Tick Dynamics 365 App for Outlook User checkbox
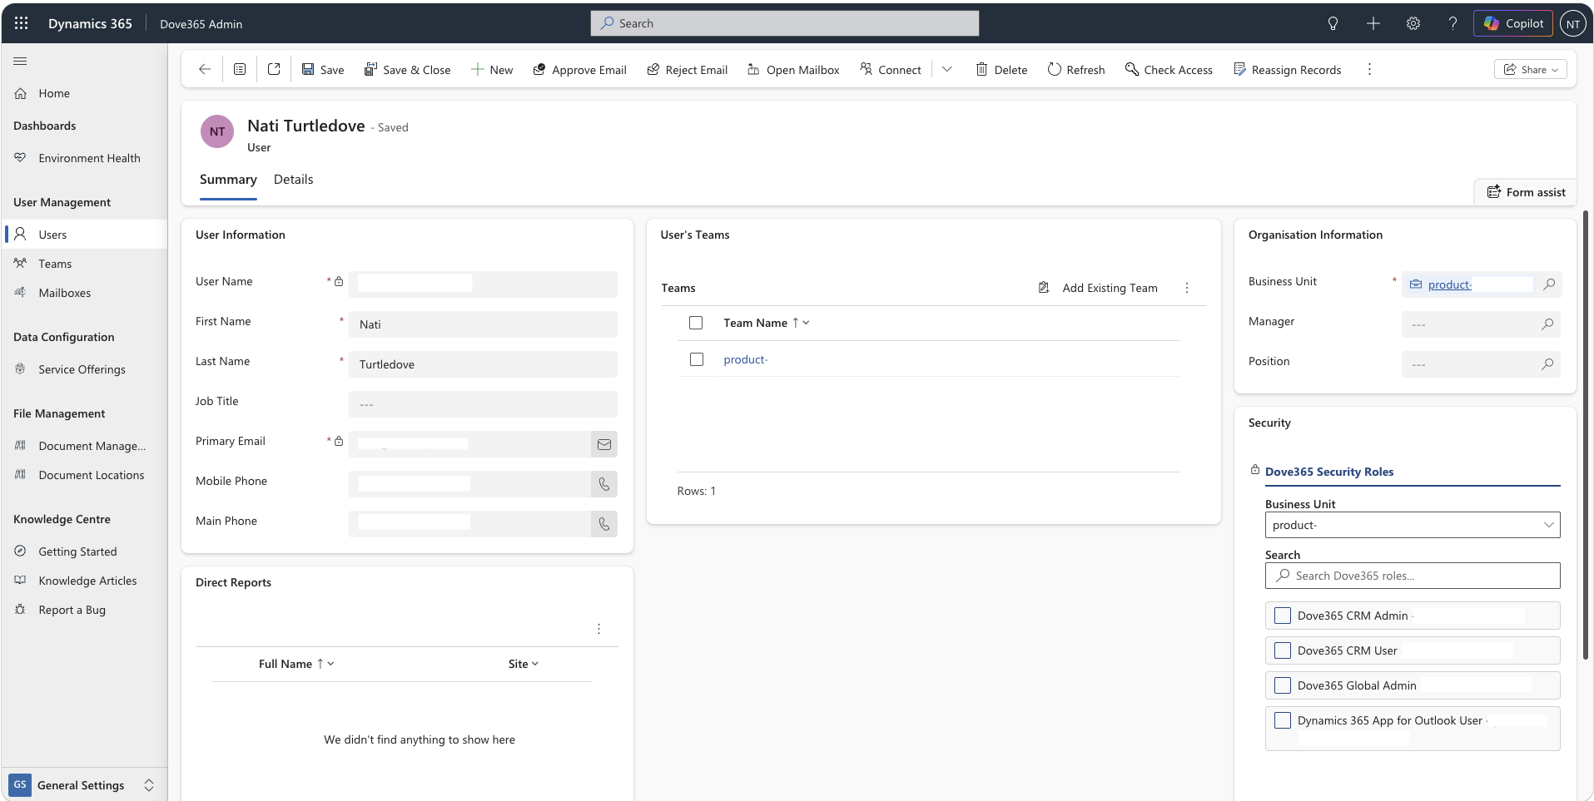Viewport: 1594px width, 801px height. [1283, 720]
